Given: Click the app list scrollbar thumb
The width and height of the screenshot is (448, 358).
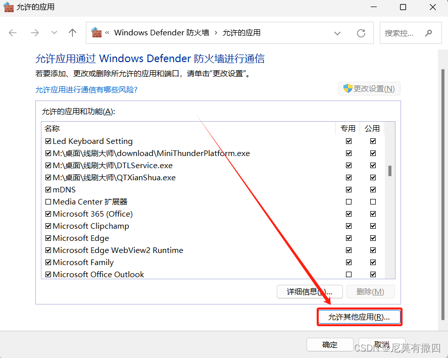Looking at the screenshot, I should click(x=390, y=171).
